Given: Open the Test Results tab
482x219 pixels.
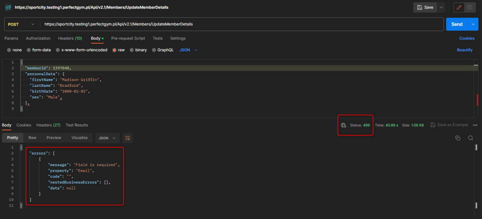Looking at the screenshot, I should click(77, 125).
